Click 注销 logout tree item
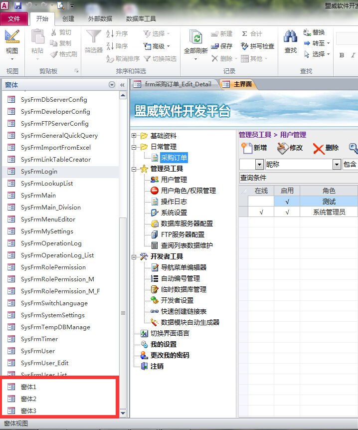This screenshot has width=358, height=430. 157,366
